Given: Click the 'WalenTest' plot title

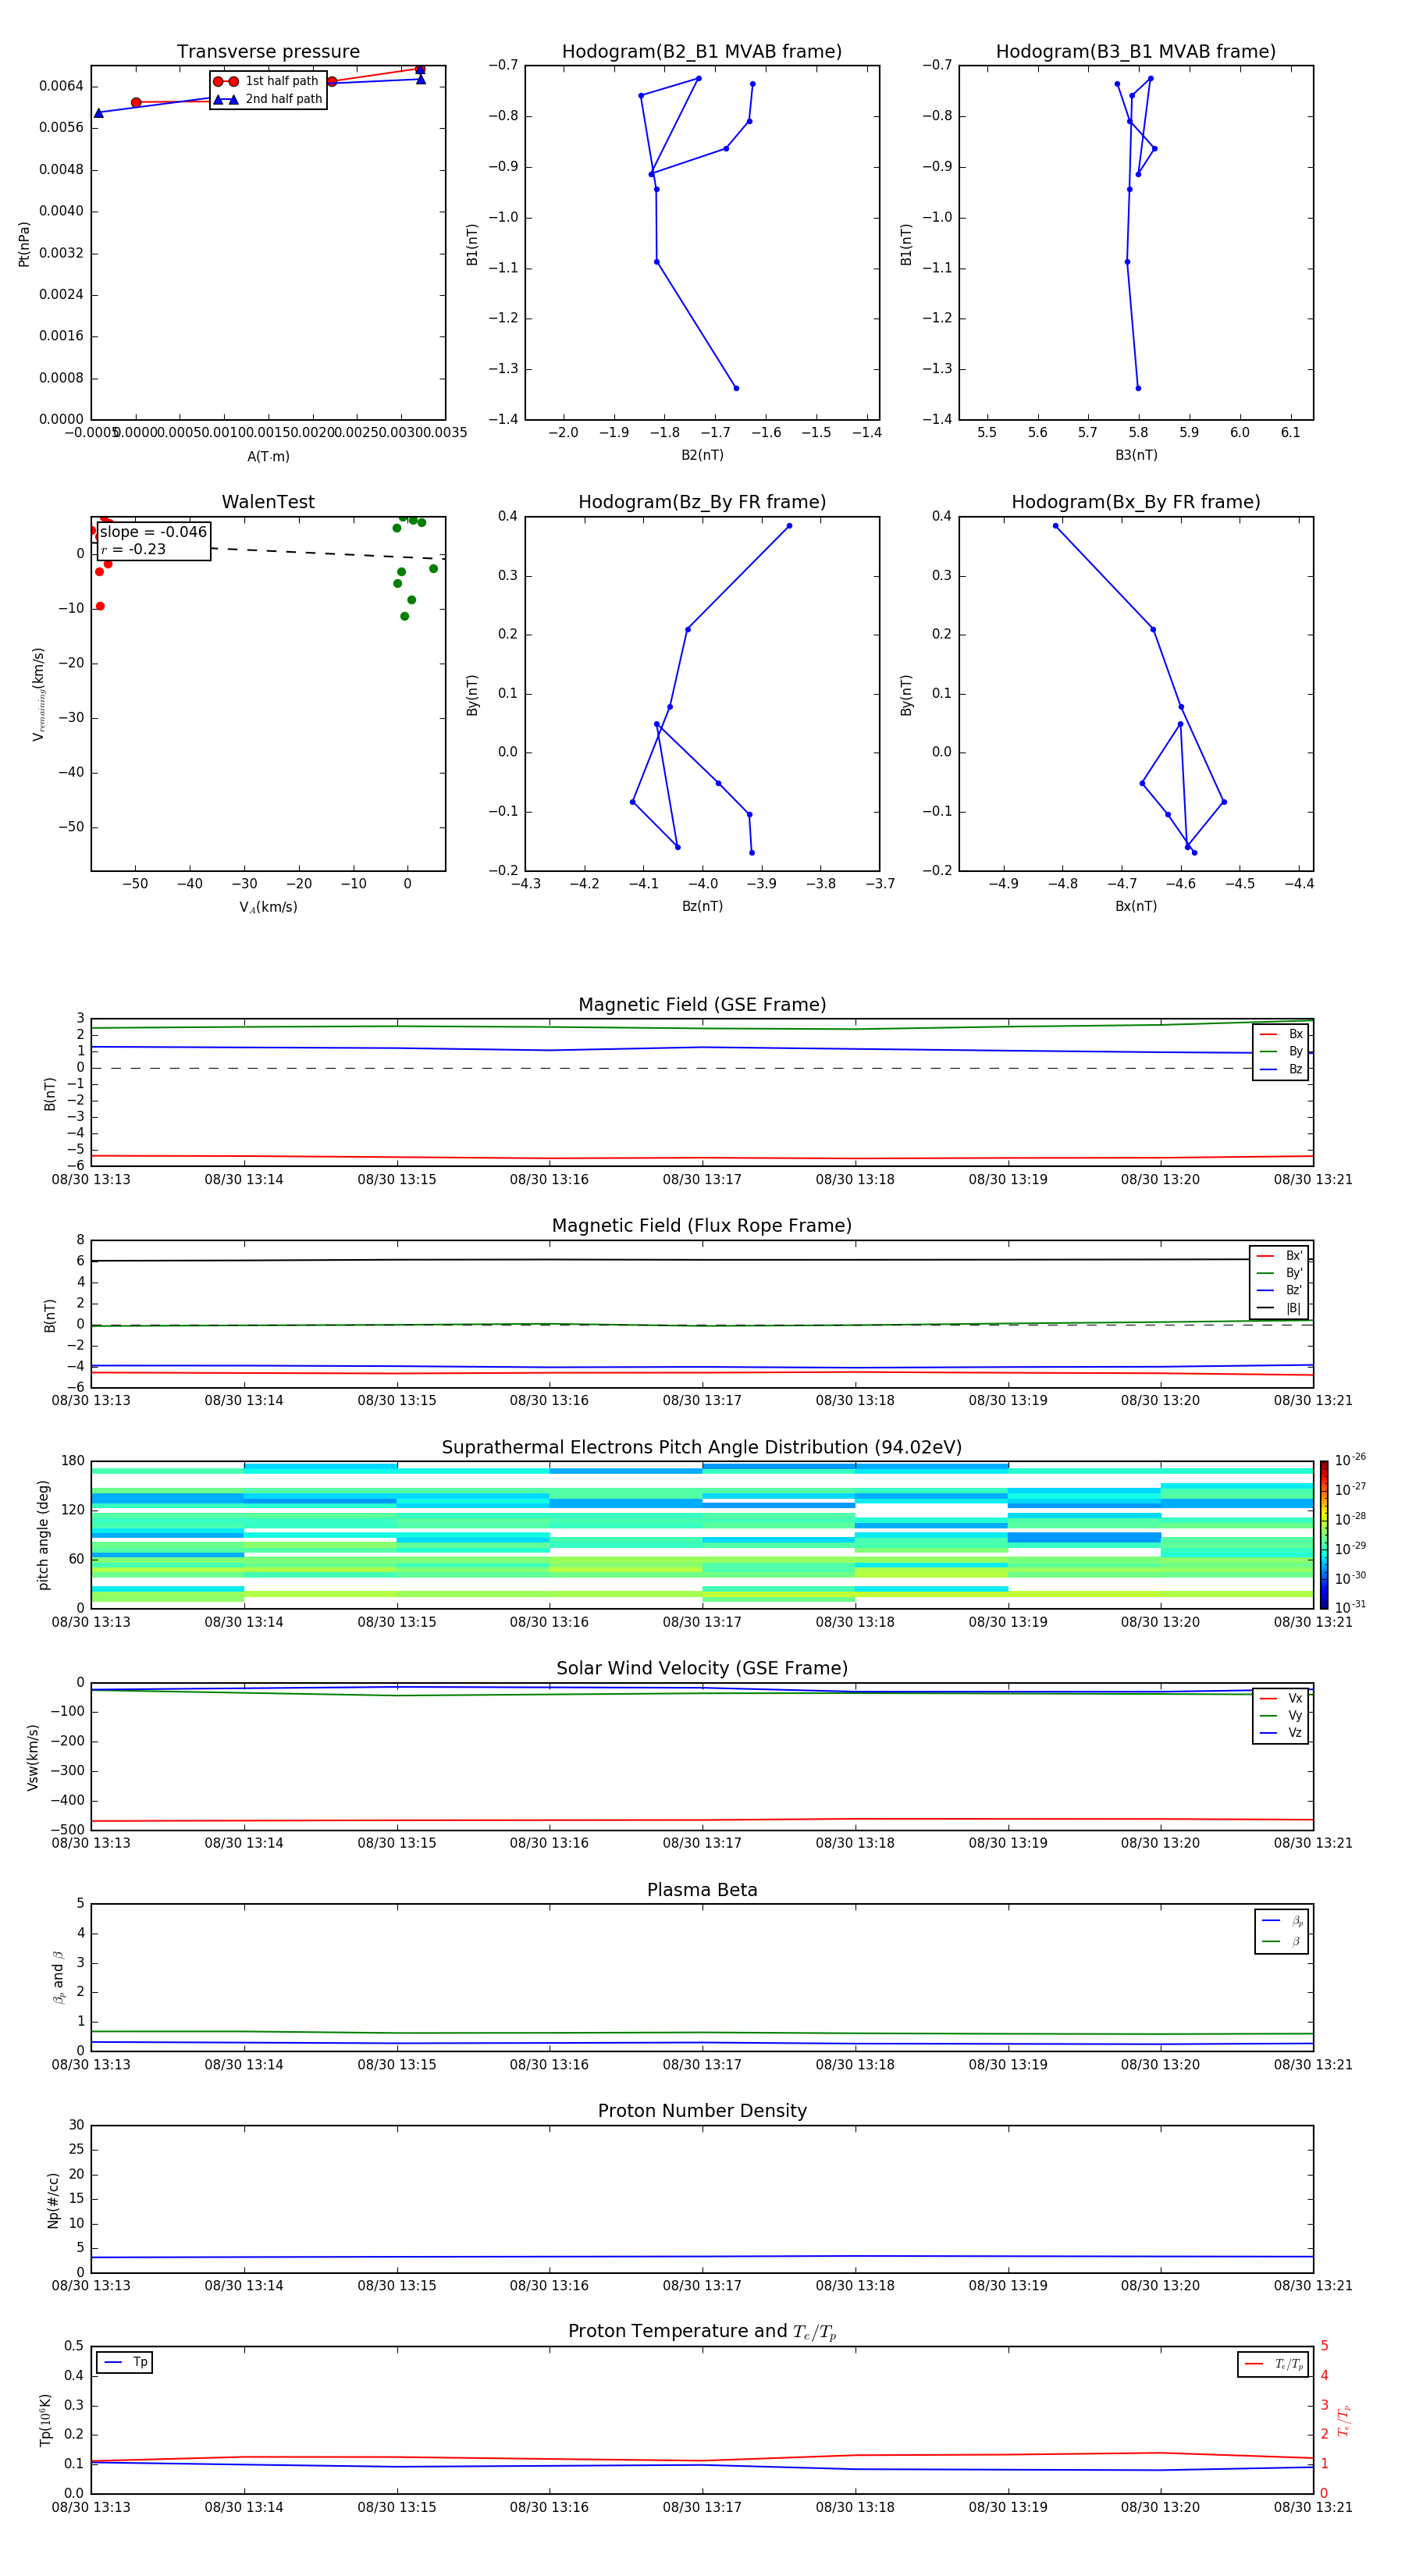Looking at the screenshot, I should coord(268,502).
